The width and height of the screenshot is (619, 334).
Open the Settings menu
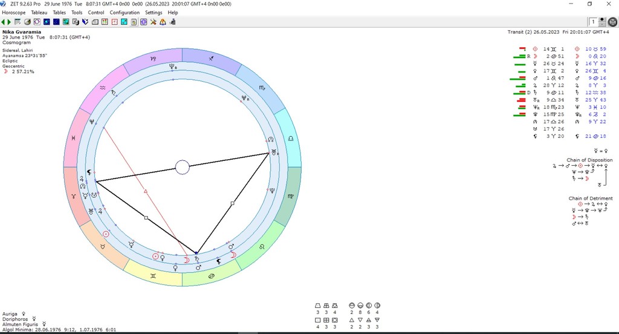coord(154,13)
